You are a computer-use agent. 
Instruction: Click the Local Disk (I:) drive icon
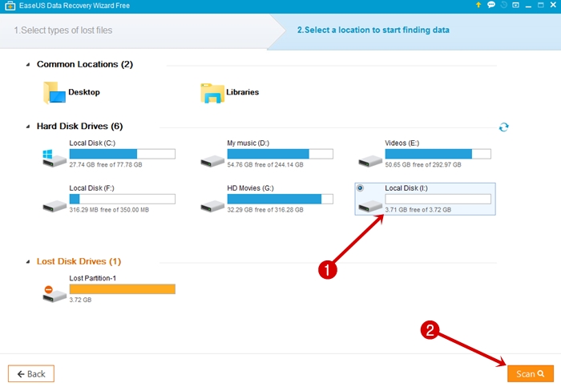tap(370, 206)
